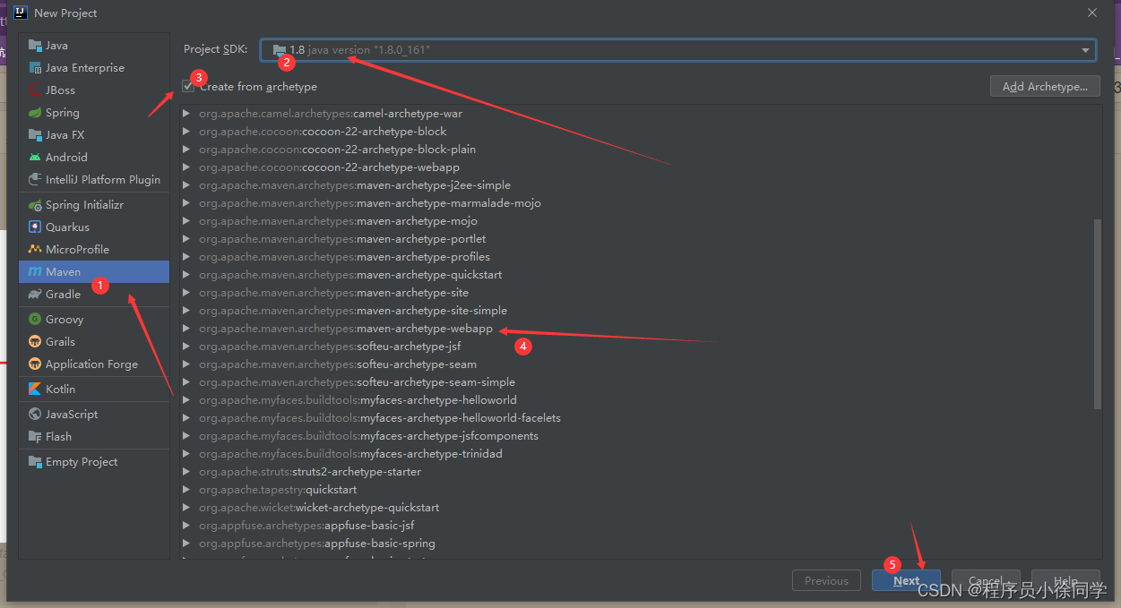1121x608 pixels.
Task: Click the archetype list vertical scrollbar
Action: (1098, 313)
